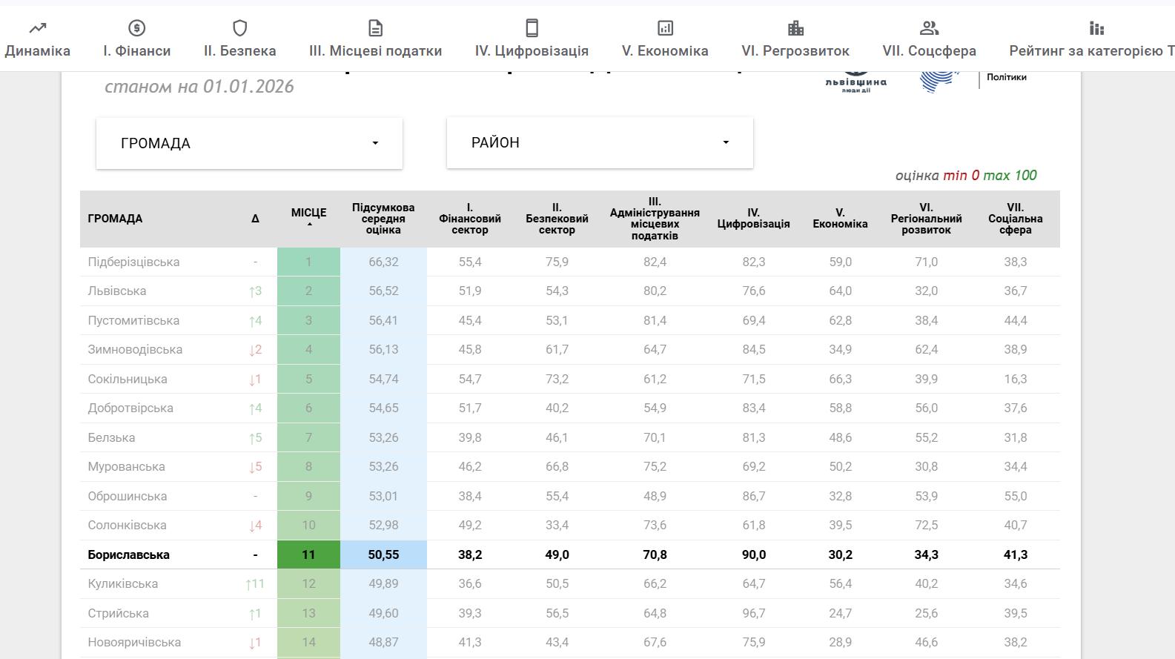Click the Цифровізація smartphone icon
This screenshot has height=659, width=1175.
(x=532, y=28)
